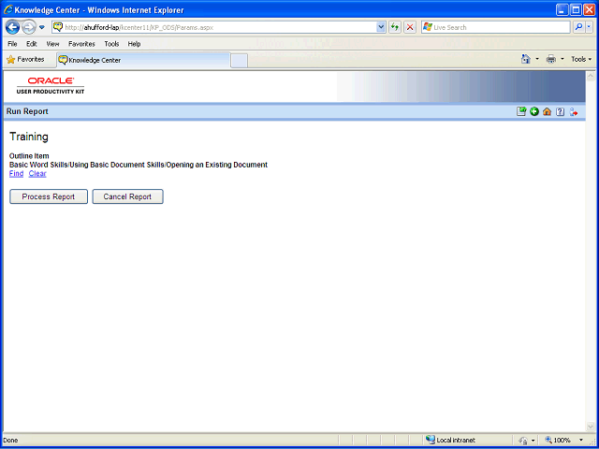599x449 pixels.
Task: Open Help via the question mark icon
Action: point(560,111)
